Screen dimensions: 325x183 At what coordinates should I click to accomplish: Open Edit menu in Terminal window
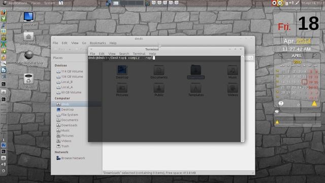click(102, 53)
